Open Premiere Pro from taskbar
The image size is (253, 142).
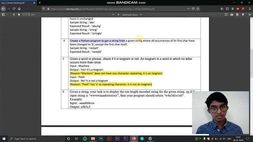click(126, 138)
